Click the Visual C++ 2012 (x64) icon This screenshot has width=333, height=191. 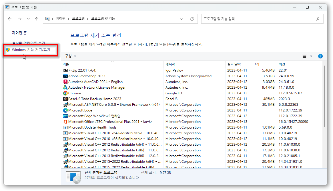tap(65, 145)
